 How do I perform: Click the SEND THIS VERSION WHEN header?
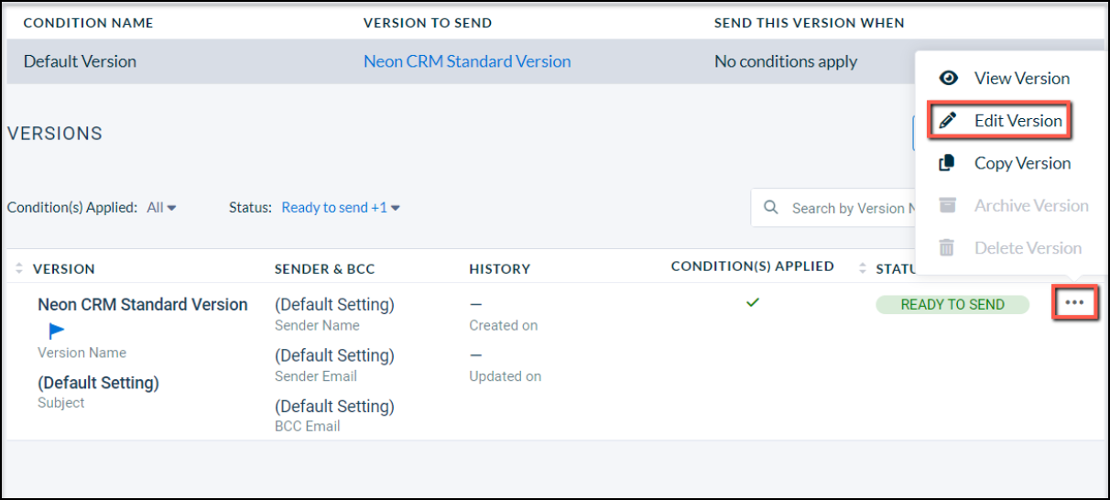(x=810, y=22)
